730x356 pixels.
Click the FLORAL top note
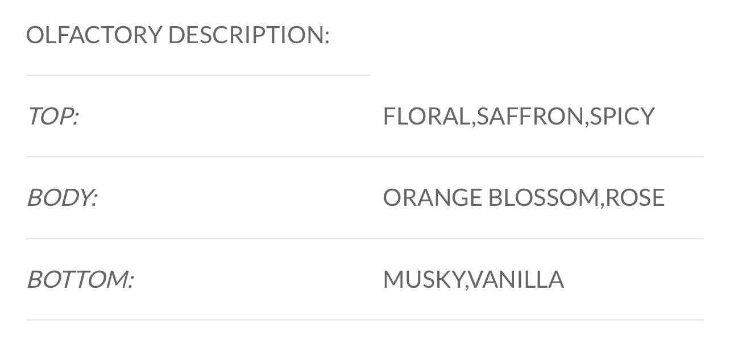tap(426, 116)
